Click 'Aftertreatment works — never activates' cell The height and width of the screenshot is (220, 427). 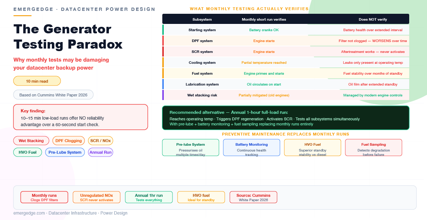pos(373,52)
